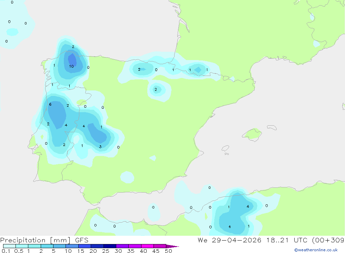Click the '(00+309' run offset text
This screenshot has width=345, height=253.
tap(328, 240)
